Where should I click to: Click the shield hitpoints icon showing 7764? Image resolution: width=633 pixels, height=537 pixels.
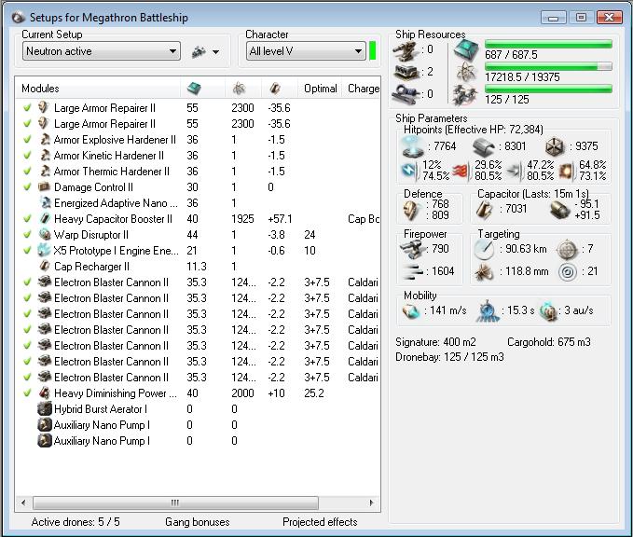pyautogui.click(x=413, y=147)
